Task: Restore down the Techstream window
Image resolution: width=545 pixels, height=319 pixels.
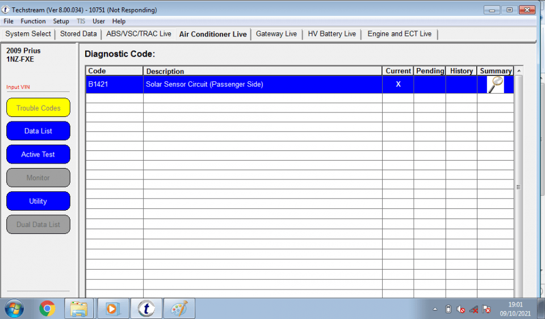Action: pyautogui.click(x=509, y=10)
